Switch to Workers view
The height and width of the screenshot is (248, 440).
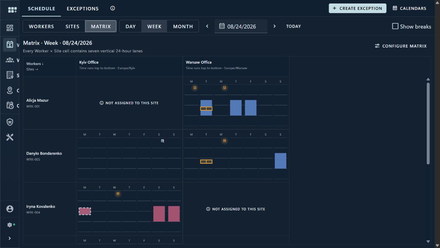coord(41,26)
